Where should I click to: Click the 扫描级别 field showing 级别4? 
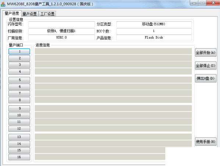62,31
